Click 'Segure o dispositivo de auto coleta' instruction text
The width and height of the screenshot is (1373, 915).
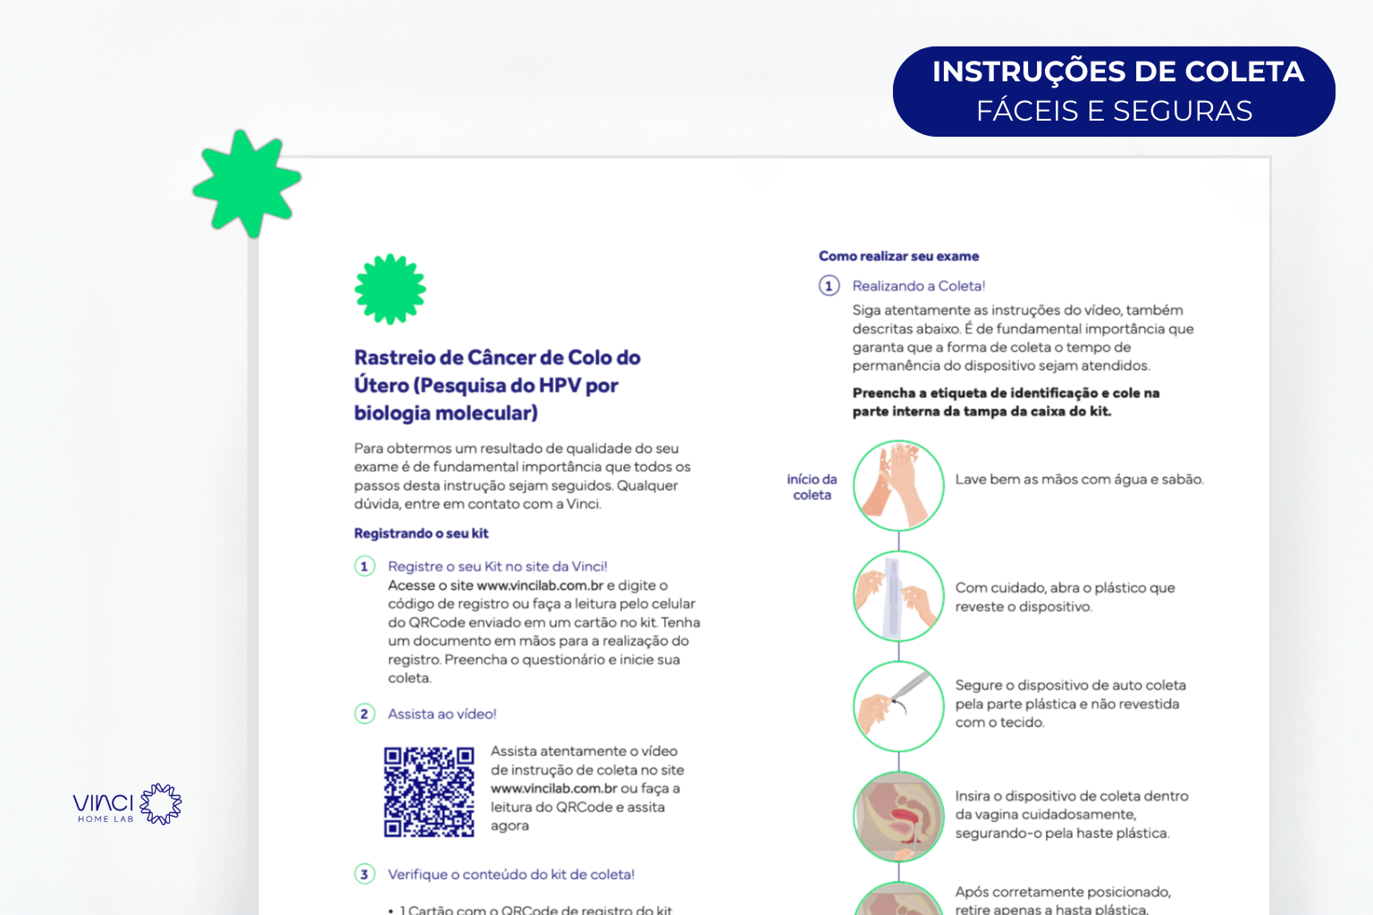pos(1070,703)
